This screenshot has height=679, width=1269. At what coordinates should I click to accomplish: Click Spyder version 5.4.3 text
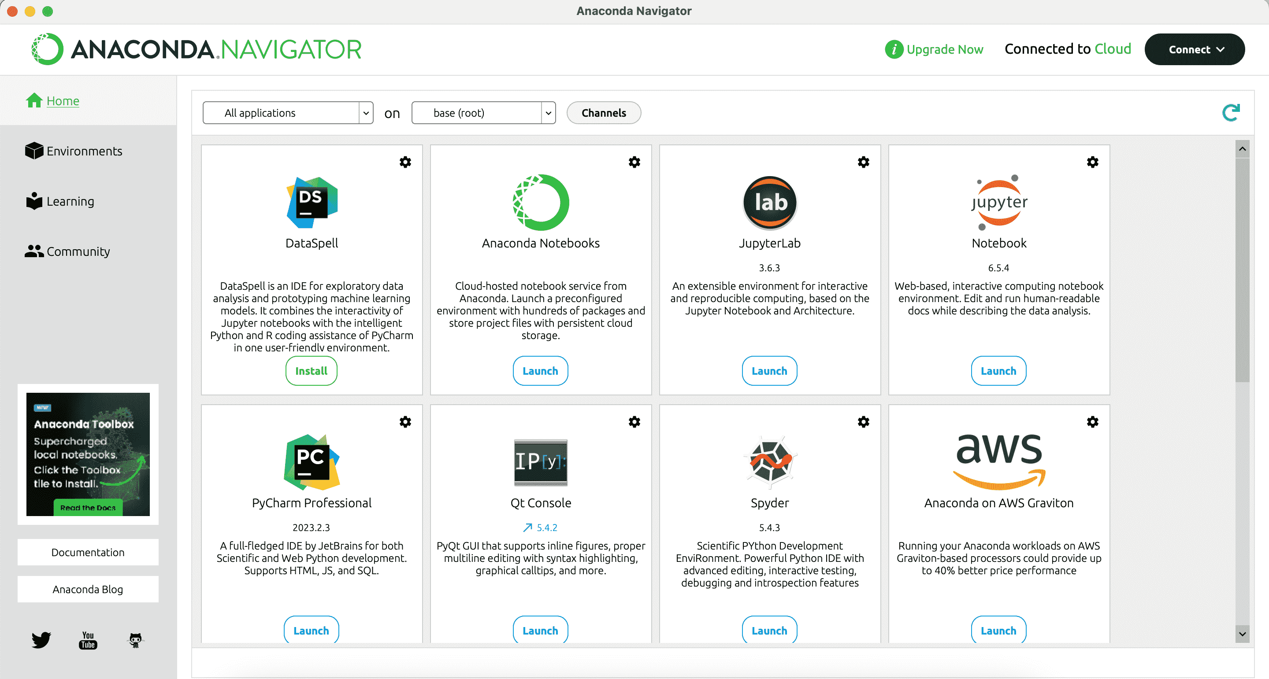[769, 528]
